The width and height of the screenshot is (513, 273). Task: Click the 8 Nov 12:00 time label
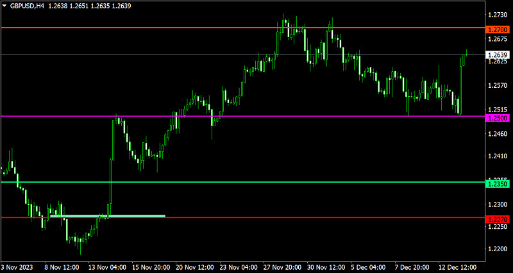[x=62, y=267]
